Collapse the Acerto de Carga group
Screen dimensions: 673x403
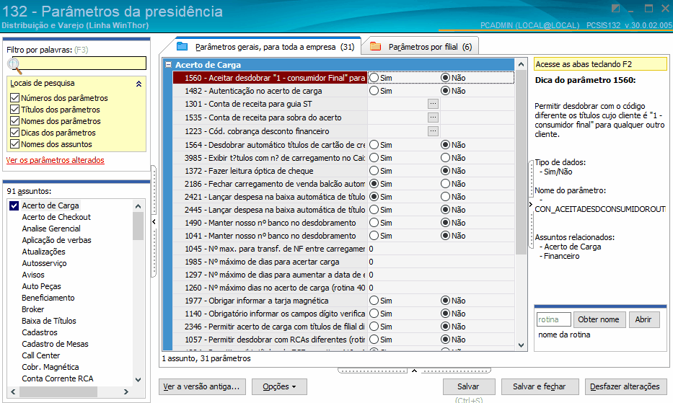click(x=169, y=65)
